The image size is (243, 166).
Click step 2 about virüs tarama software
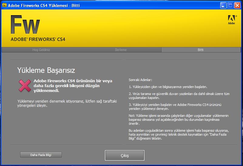click(x=179, y=96)
